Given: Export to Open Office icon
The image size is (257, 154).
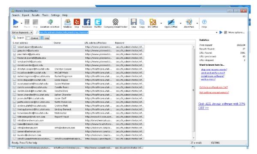Looking at the screenshot, I should point(171,22).
